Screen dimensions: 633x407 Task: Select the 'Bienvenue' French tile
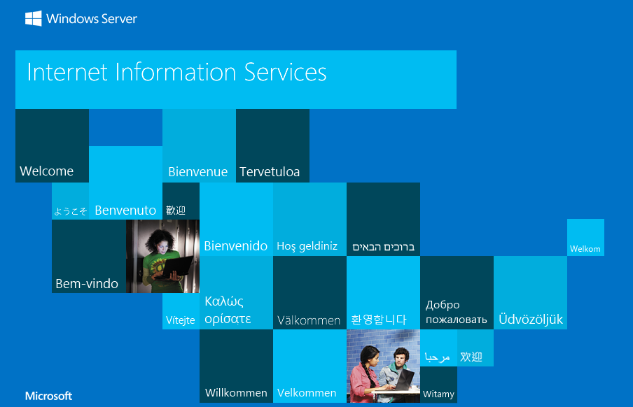click(199, 145)
